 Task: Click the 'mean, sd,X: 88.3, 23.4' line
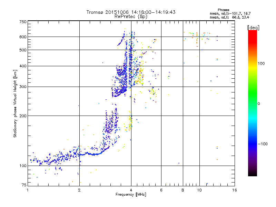tap(229, 17)
